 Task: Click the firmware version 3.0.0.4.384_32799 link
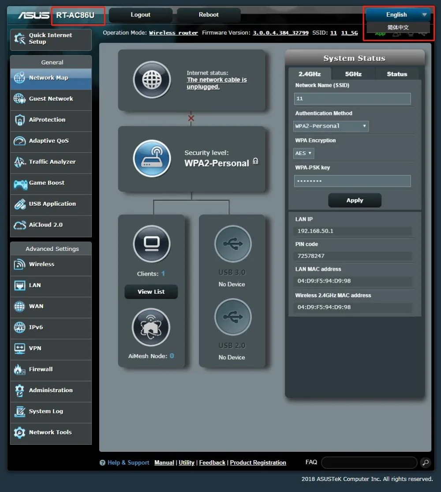click(x=280, y=33)
